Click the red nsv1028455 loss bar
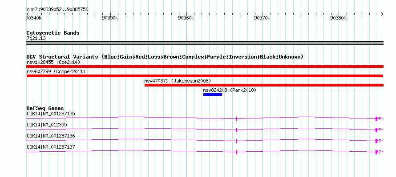Image resolution: width=396 pixels, height=177 pixels. 205,67
